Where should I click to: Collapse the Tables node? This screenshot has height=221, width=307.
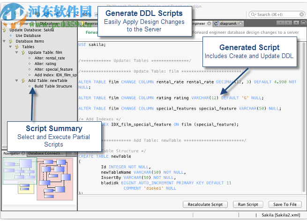coord(10,47)
